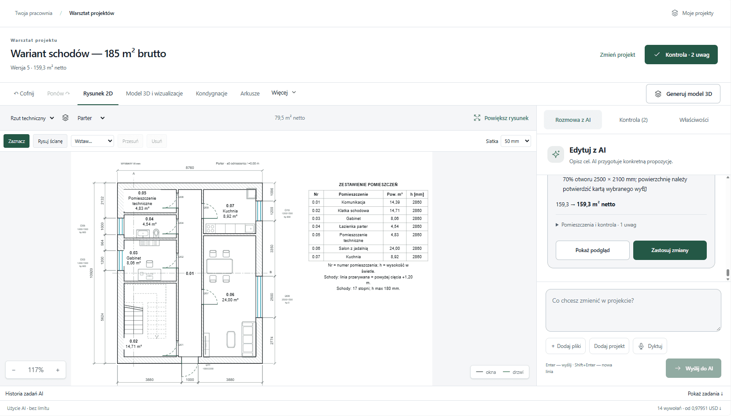Screen dimensions: 731x417
Task: Open the Parter floor dropdown
Action: [91, 118]
